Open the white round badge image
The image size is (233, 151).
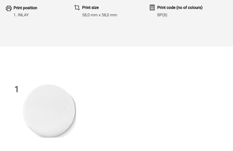click(49, 110)
